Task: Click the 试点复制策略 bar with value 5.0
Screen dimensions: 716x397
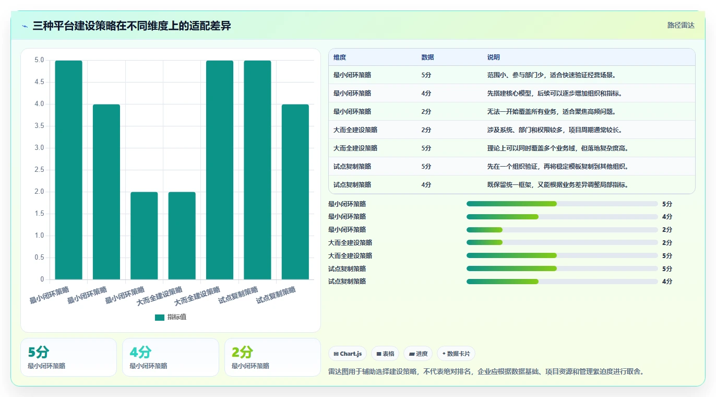Action: pos(258,170)
